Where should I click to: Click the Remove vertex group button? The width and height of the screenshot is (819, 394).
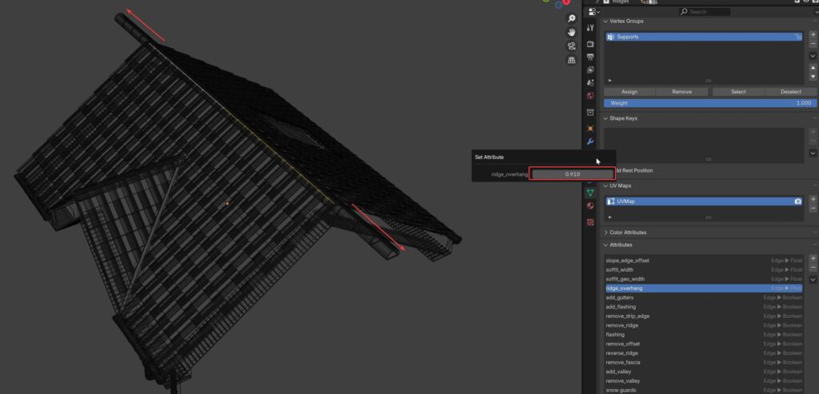point(681,92)
